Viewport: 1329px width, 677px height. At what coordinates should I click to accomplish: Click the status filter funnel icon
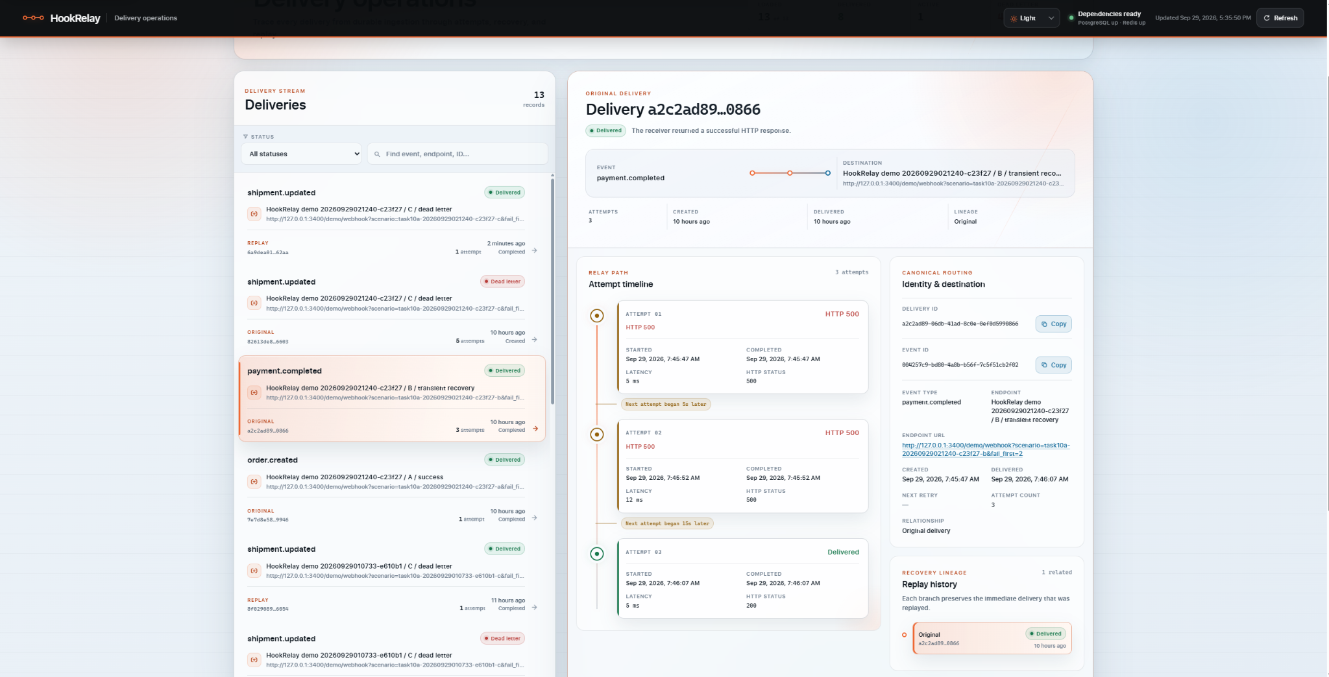click(245, 137)
